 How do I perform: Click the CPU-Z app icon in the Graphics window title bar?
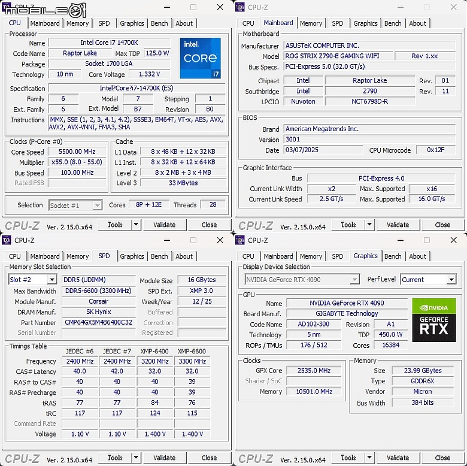tap(239, 240)
